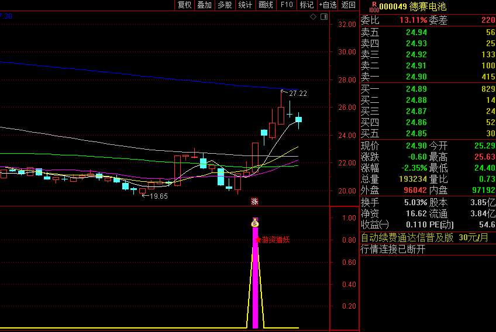Click the 委差 value 220
Image resolution: width=496 pixels, height=332 pixels.
[488, 20]
